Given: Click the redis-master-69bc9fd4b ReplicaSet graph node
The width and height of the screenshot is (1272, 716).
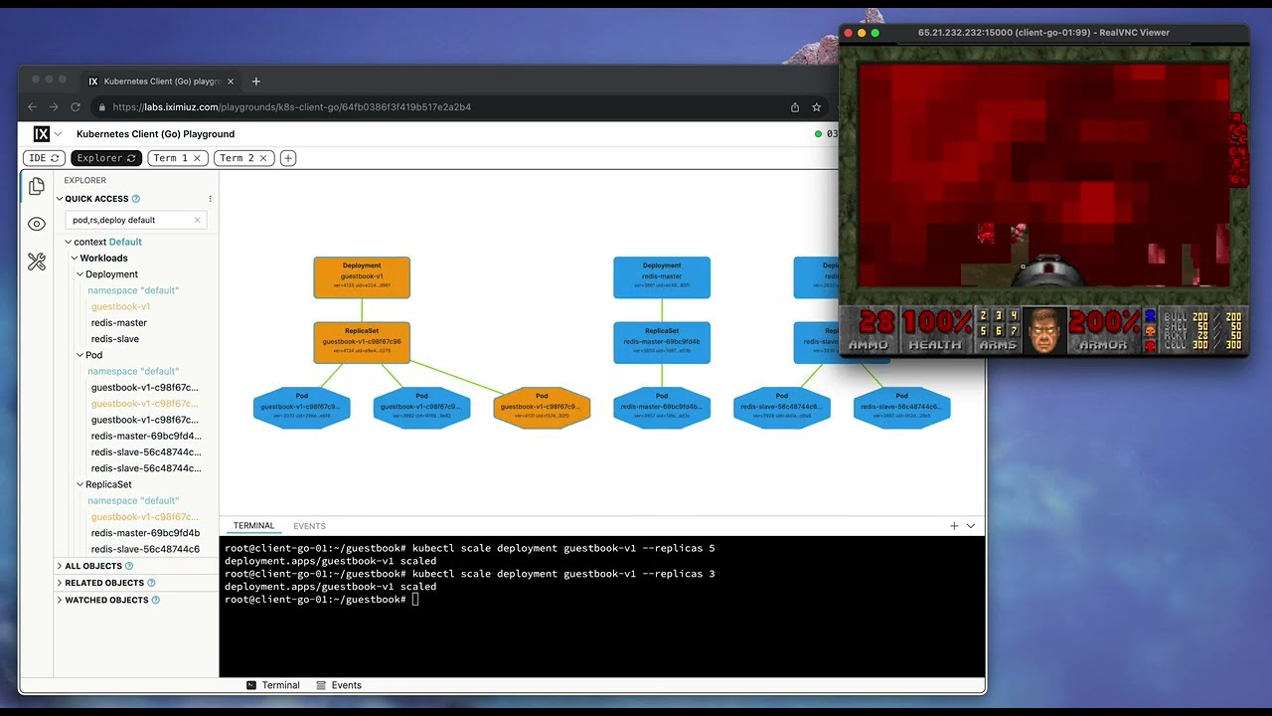Looking at the screenshot, I should coord(662,342).
